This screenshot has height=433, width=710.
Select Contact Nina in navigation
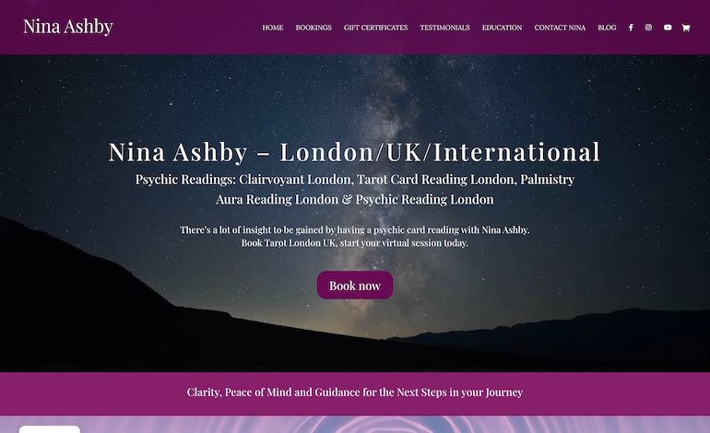pos(560,28)
